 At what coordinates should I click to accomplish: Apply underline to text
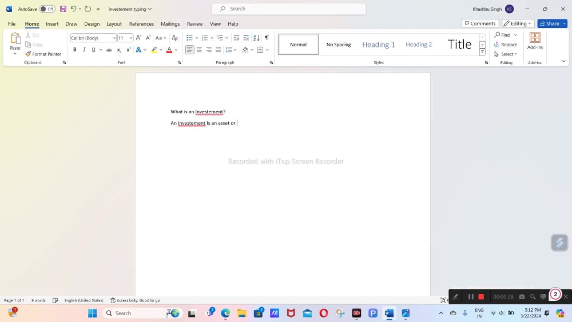[93, 50]
